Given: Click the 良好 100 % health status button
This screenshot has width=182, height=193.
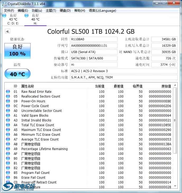Looking at the screenshot, I should (17, 51).
